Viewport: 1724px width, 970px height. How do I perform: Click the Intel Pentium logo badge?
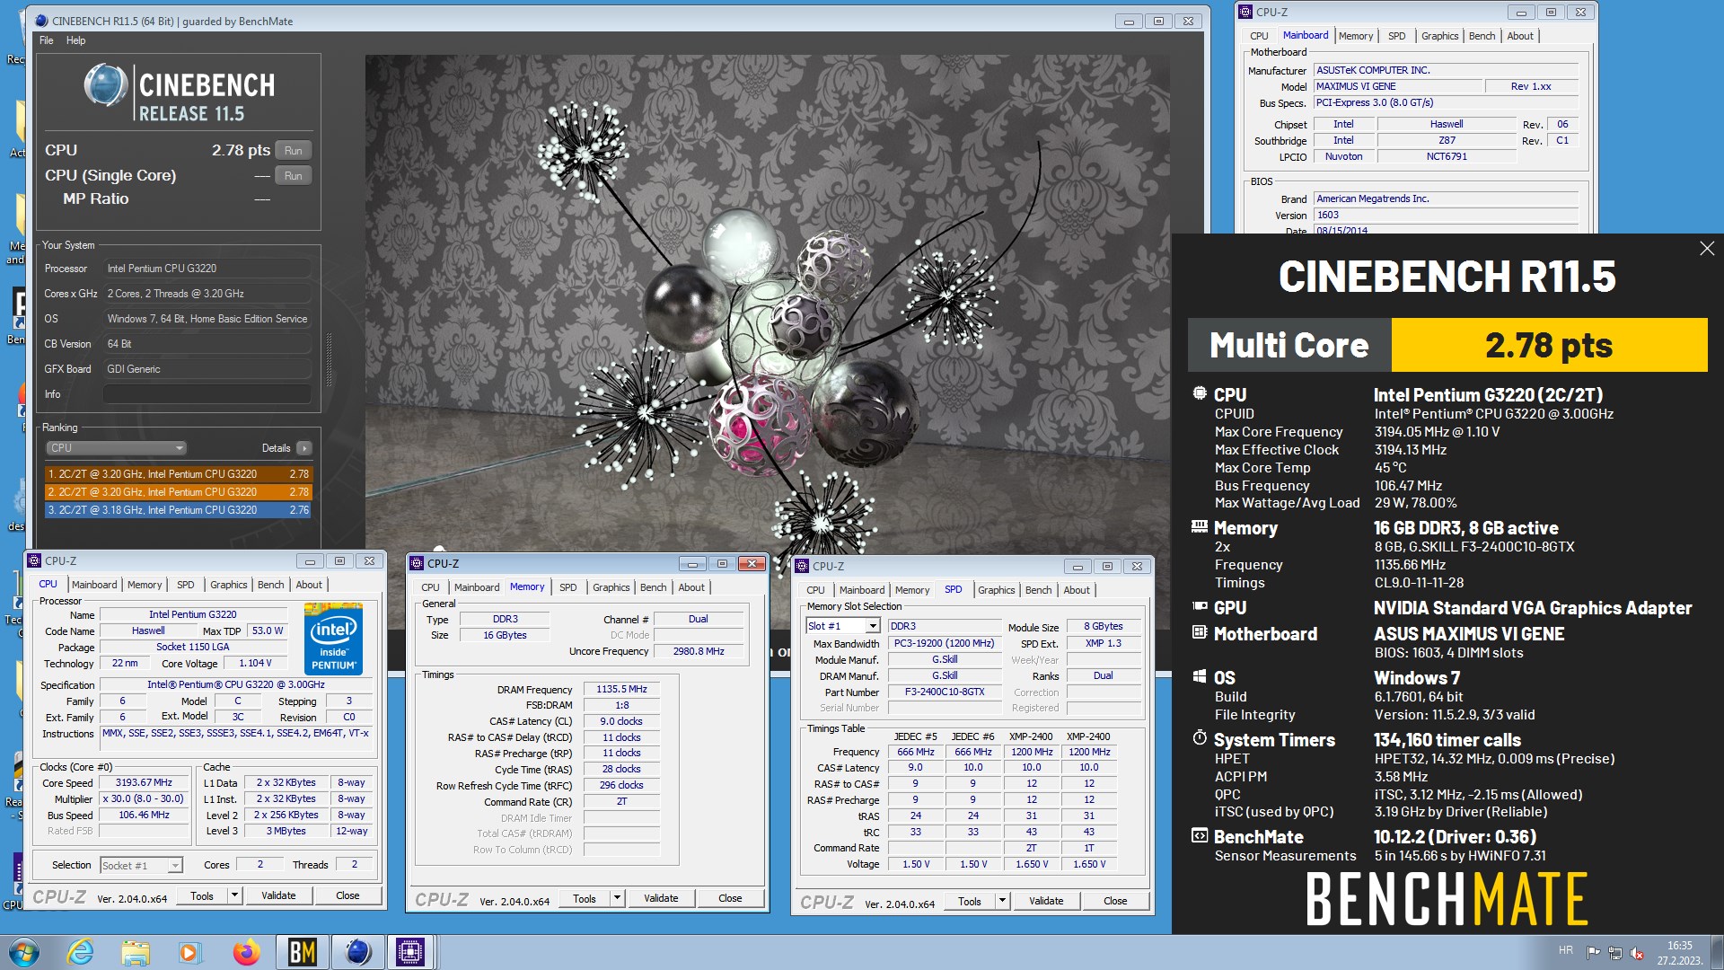click(333, 639)
